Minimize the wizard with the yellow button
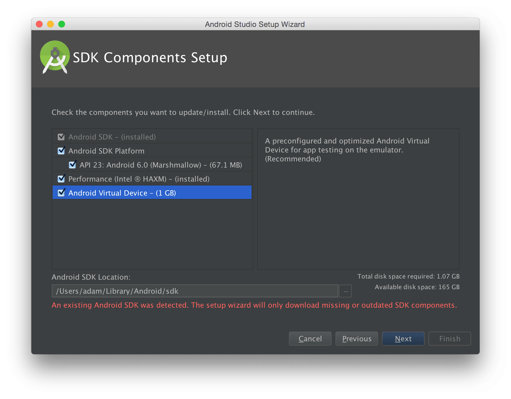Screen dimensions: 511x399 pyautogui.click(x=50, y=24)
